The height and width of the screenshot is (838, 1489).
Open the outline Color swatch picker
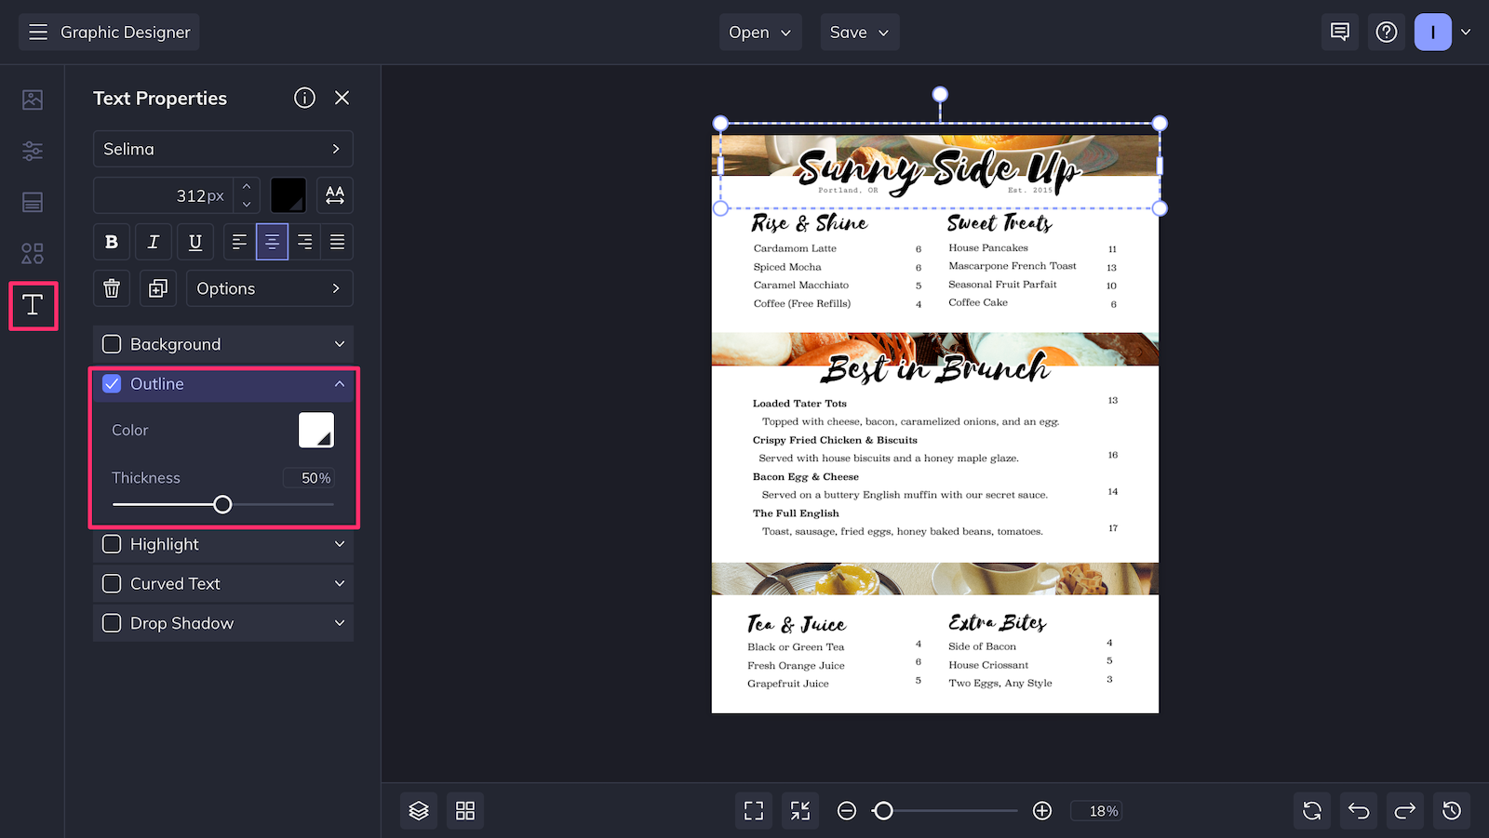(x=316, y=430)
